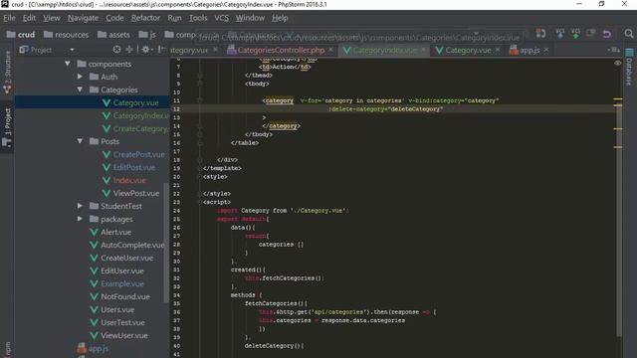Select ViewPost.vue in project tree
This screenshot has height=358, width=637.
(130, 193)
